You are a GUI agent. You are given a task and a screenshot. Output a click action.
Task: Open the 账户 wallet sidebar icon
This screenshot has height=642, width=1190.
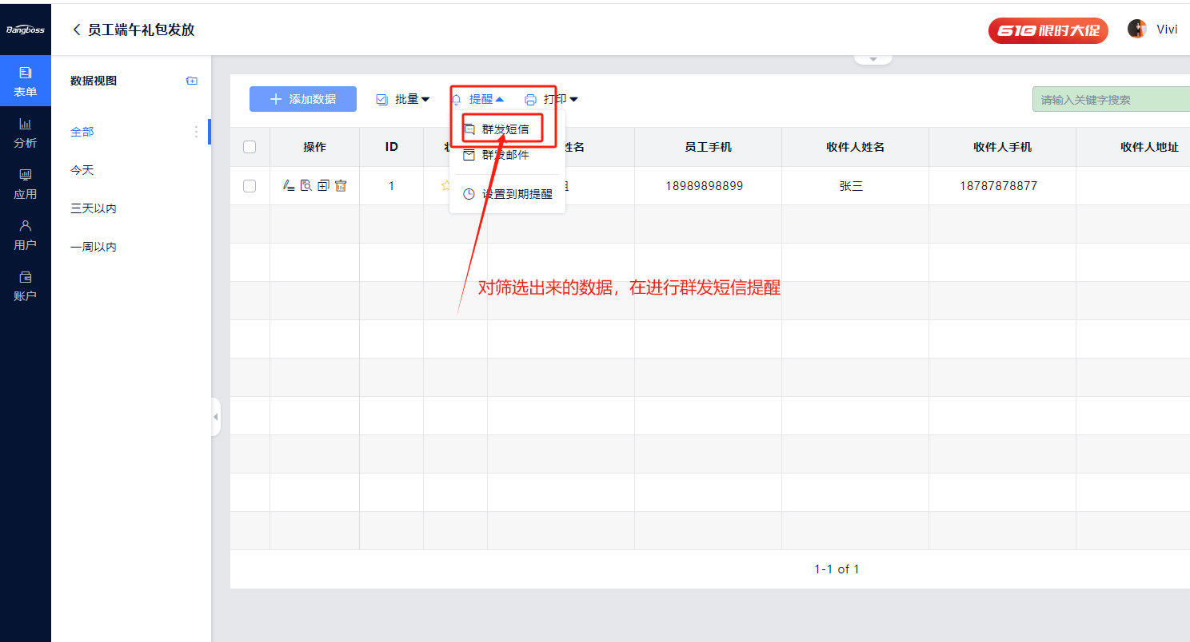[x=26, y=286]
